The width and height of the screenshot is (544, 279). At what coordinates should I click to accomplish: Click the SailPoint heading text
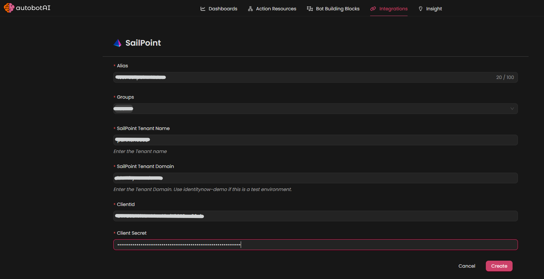(x=143, y=43)
